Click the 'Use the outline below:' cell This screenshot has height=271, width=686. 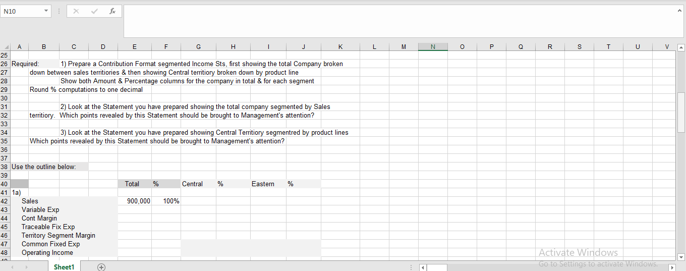44,167
